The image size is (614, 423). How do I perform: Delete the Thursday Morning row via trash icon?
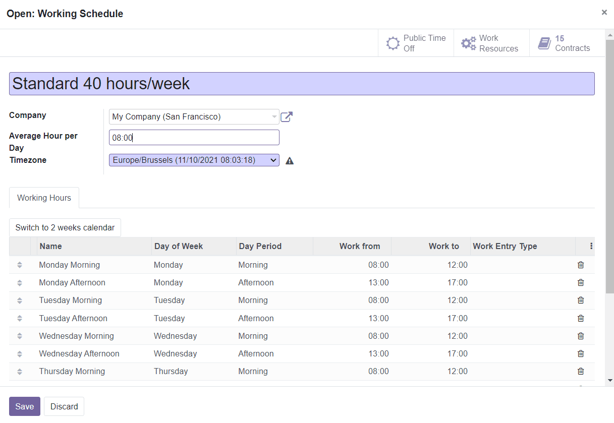coord(580,371)
